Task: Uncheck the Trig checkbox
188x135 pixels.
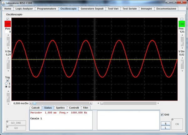Action: click(x=8, y=80)
